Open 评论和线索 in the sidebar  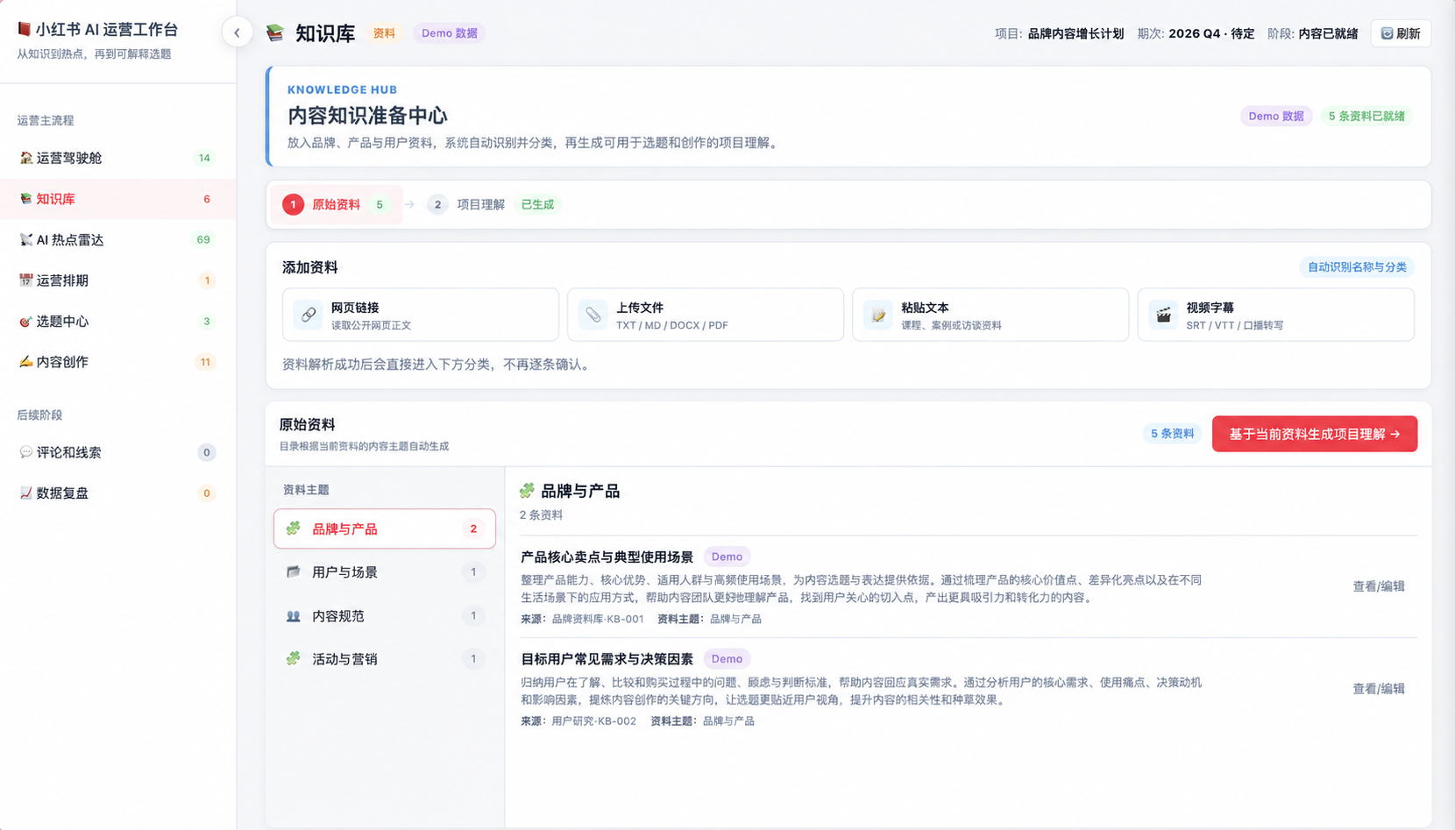[x=118, y=452]
